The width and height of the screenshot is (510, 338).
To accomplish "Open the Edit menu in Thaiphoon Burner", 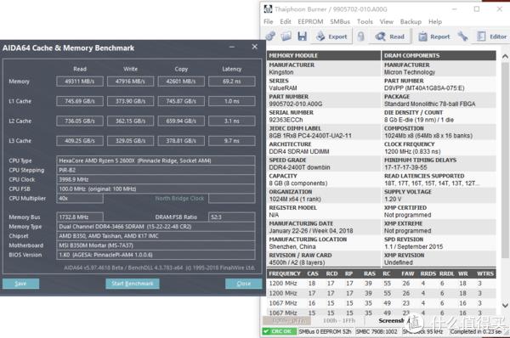I will (x=286, y=22).
